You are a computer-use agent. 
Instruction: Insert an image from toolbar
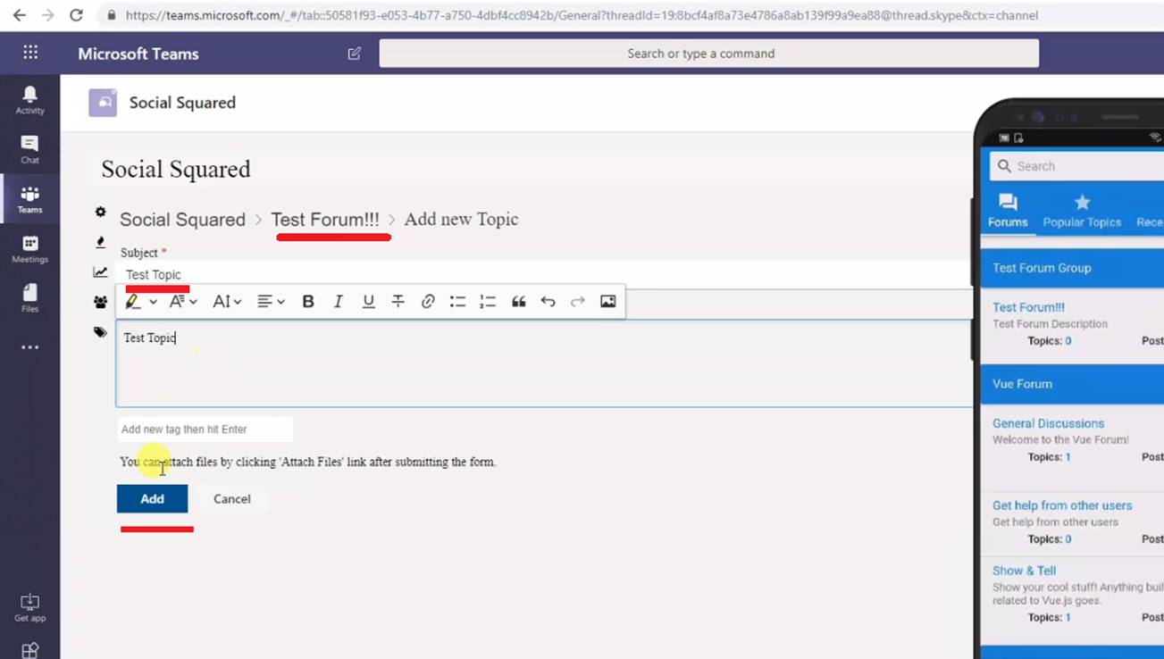coord(608,302)
